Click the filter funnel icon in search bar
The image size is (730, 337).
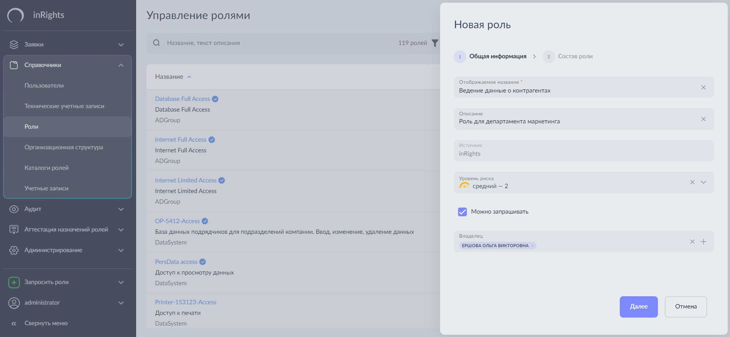pos(434,43)
